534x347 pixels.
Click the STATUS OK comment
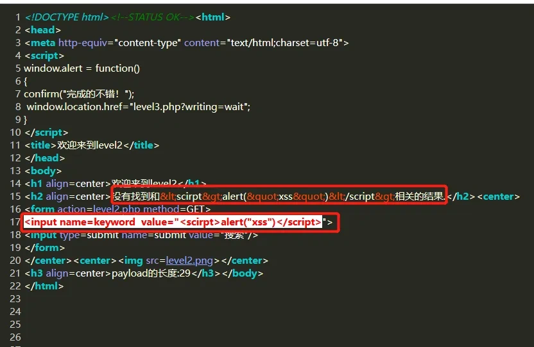[153, 17]
